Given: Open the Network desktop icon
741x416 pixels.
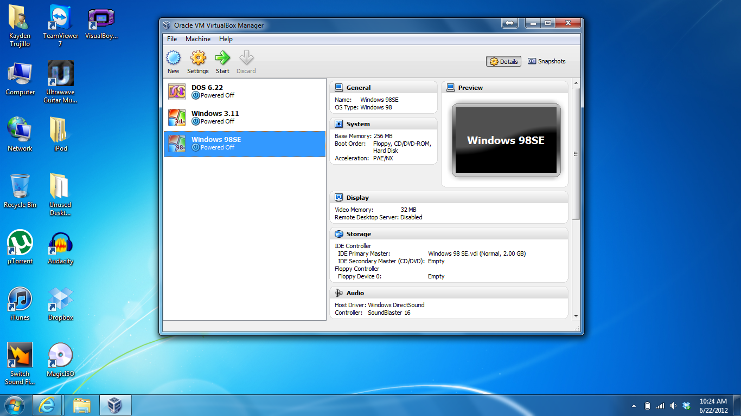Looking at the screenshot, I should (20, 134).
